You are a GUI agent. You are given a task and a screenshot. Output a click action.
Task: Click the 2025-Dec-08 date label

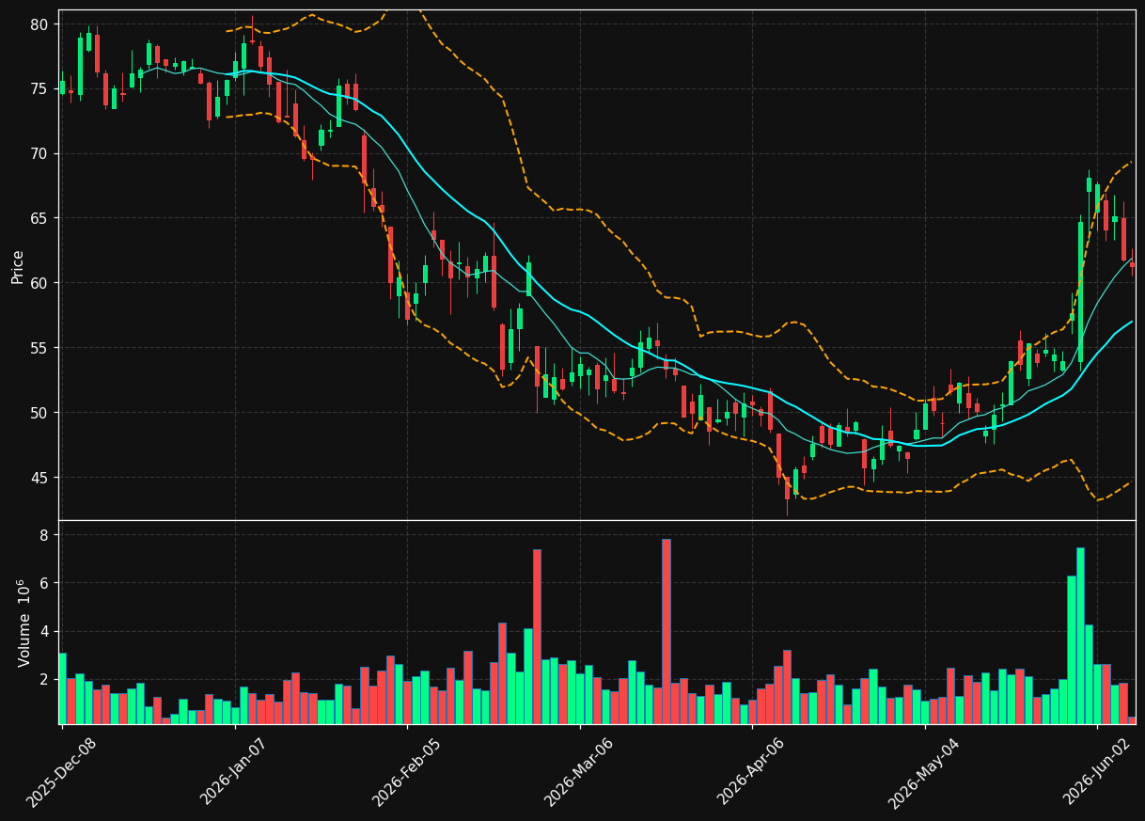[61, 772]
